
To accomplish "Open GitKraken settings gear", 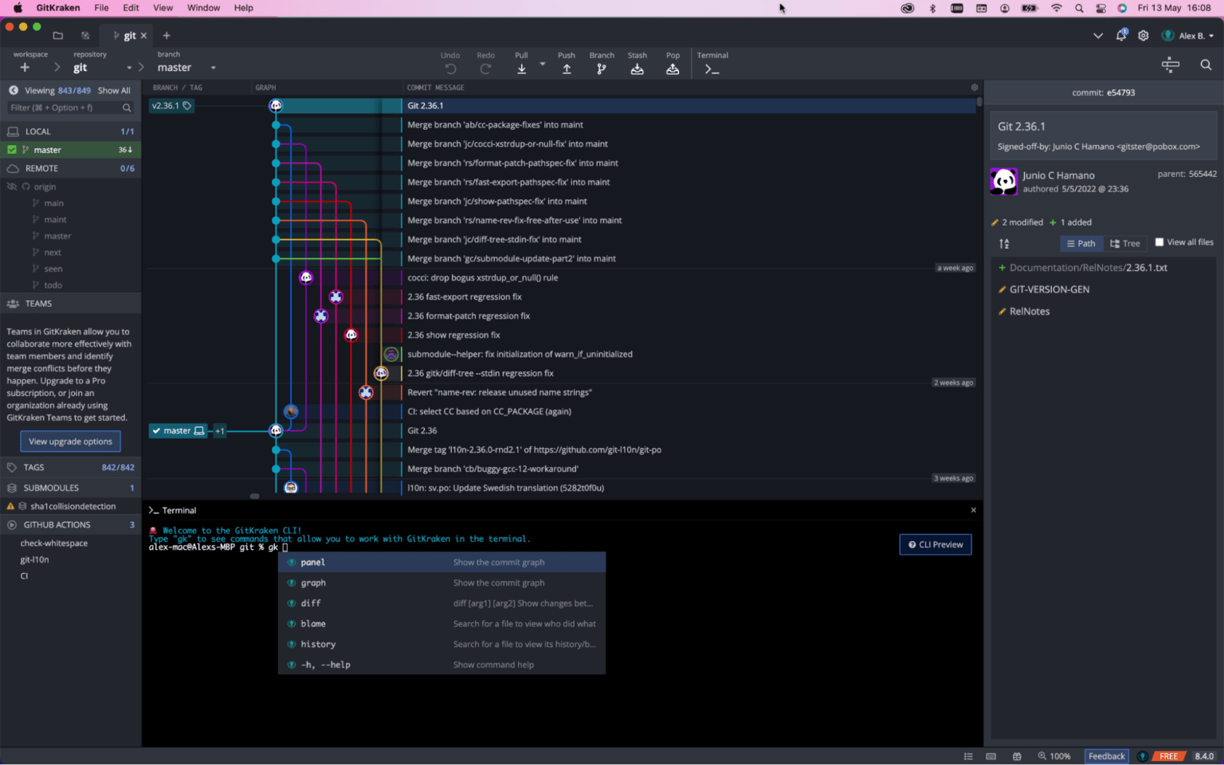I will pos(1143,35).
